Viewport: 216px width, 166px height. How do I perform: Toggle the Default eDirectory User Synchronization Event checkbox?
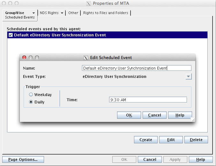click(11, 35)
